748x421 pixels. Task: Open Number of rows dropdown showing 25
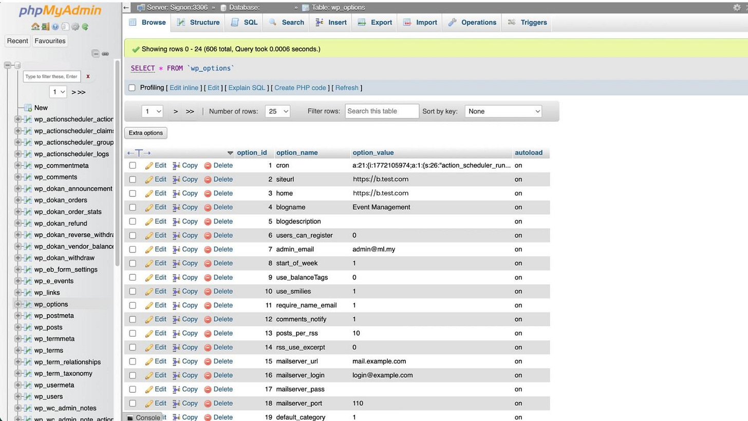[x=277, y=111]
